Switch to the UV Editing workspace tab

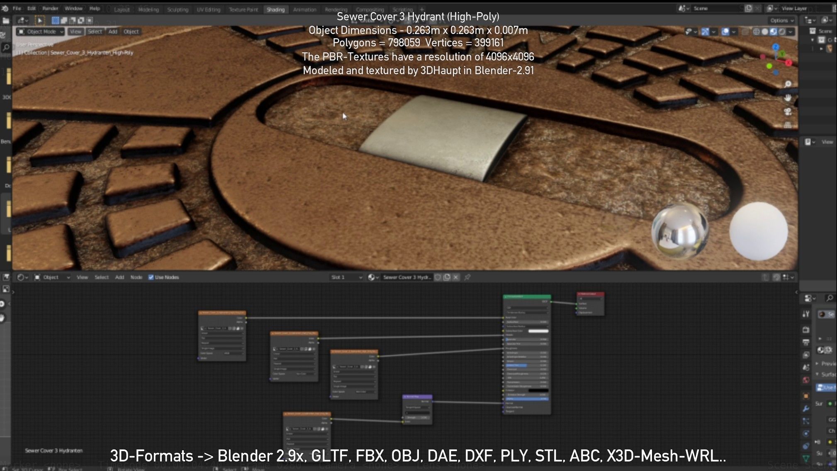coord(208,10)
